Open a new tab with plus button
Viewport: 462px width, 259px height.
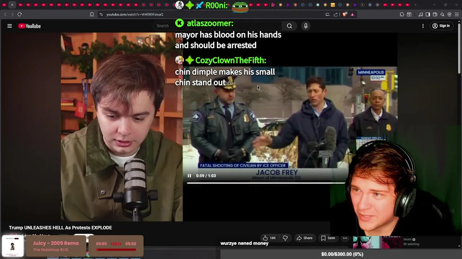pyautogui.click(x=415, y=5)
